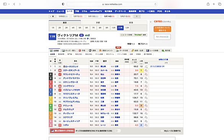Open the コース詳細 button
Image resolution: width=224 pixels, height=140 pixels.
(x=127, y=35)
